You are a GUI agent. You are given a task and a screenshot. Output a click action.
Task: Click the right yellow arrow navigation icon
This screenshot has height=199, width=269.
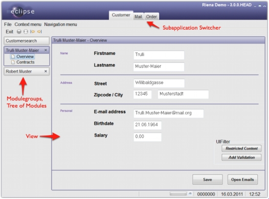click(39, 32)
